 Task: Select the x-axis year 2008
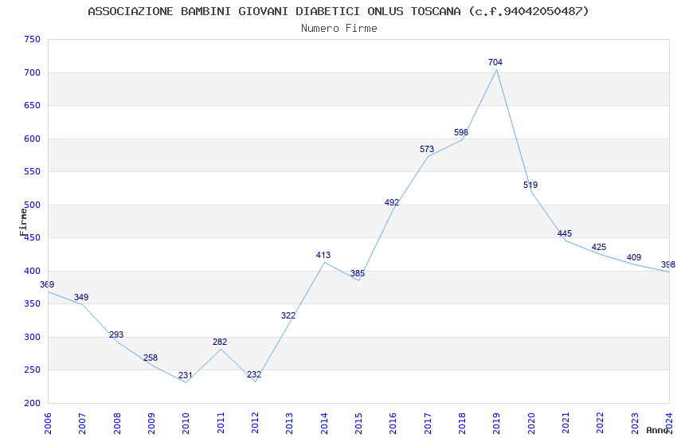pyautogui.click(x=116, y=424)
